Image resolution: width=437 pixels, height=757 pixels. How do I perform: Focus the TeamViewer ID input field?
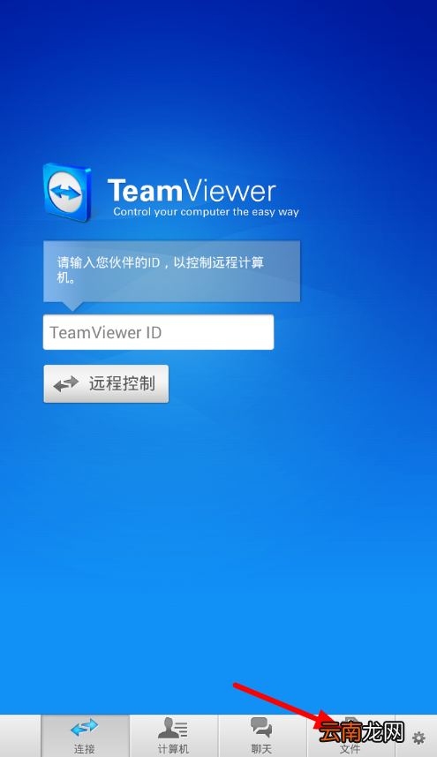pyautogui.click(x=158, y=332)
